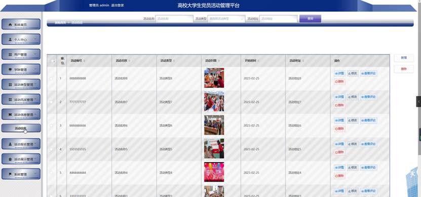Open 详情 for row 7777777777
The width and height of the screenshot is (421, 197).
pyautogui.click(x=339, y=97)
